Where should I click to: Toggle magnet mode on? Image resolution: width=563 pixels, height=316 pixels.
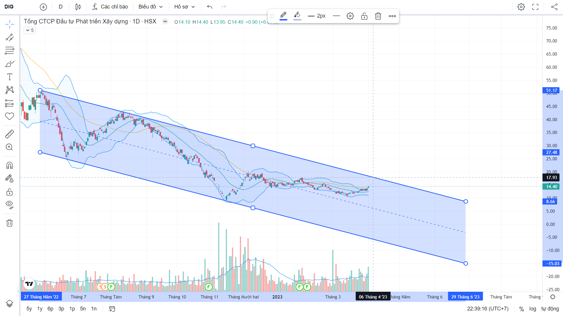(x=9, y=166)
